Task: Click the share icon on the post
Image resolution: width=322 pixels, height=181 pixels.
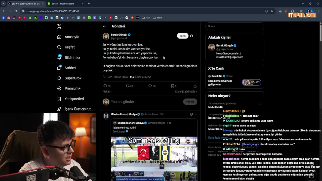Action: coord(195,86)
